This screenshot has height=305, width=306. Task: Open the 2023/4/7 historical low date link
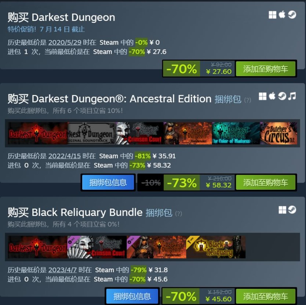pos(62,270)
